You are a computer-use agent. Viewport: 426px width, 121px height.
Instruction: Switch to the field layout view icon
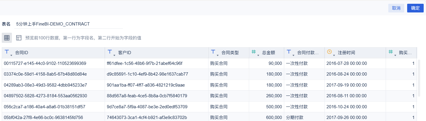point(19,38)
